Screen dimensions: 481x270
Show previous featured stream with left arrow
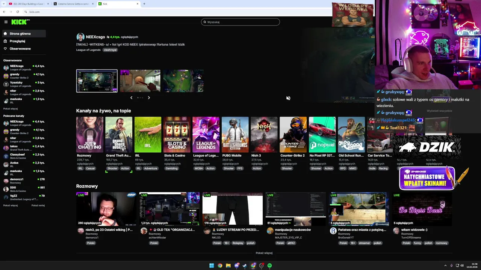tap(131, 97)
